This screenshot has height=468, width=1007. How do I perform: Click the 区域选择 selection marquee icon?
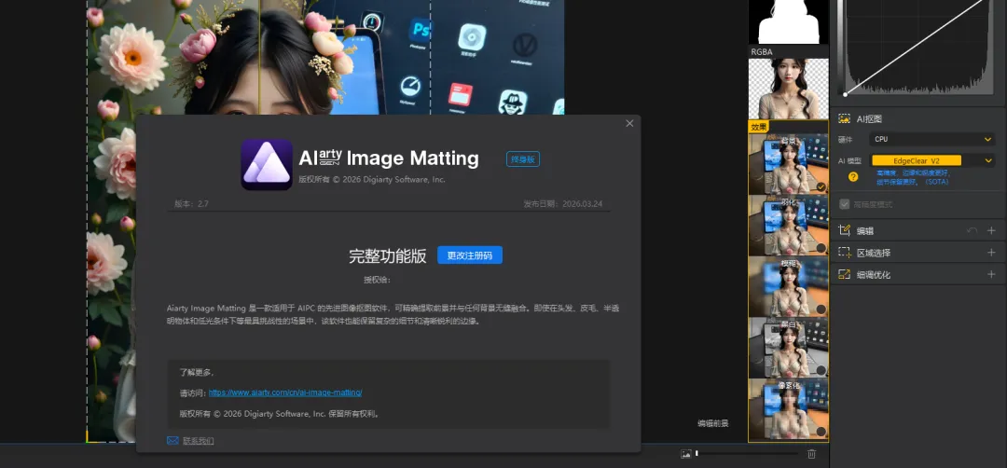845,253
